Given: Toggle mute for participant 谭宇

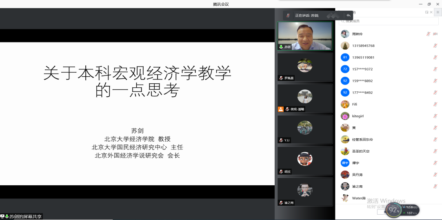Looking at the screenshot, I should (x=435, y=163).
